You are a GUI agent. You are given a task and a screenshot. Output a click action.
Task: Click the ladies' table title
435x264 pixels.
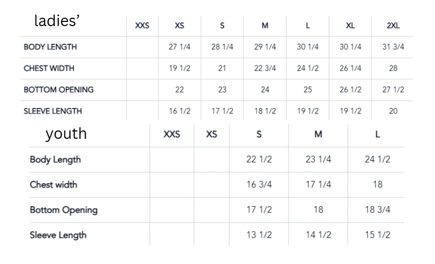point(57,21)
